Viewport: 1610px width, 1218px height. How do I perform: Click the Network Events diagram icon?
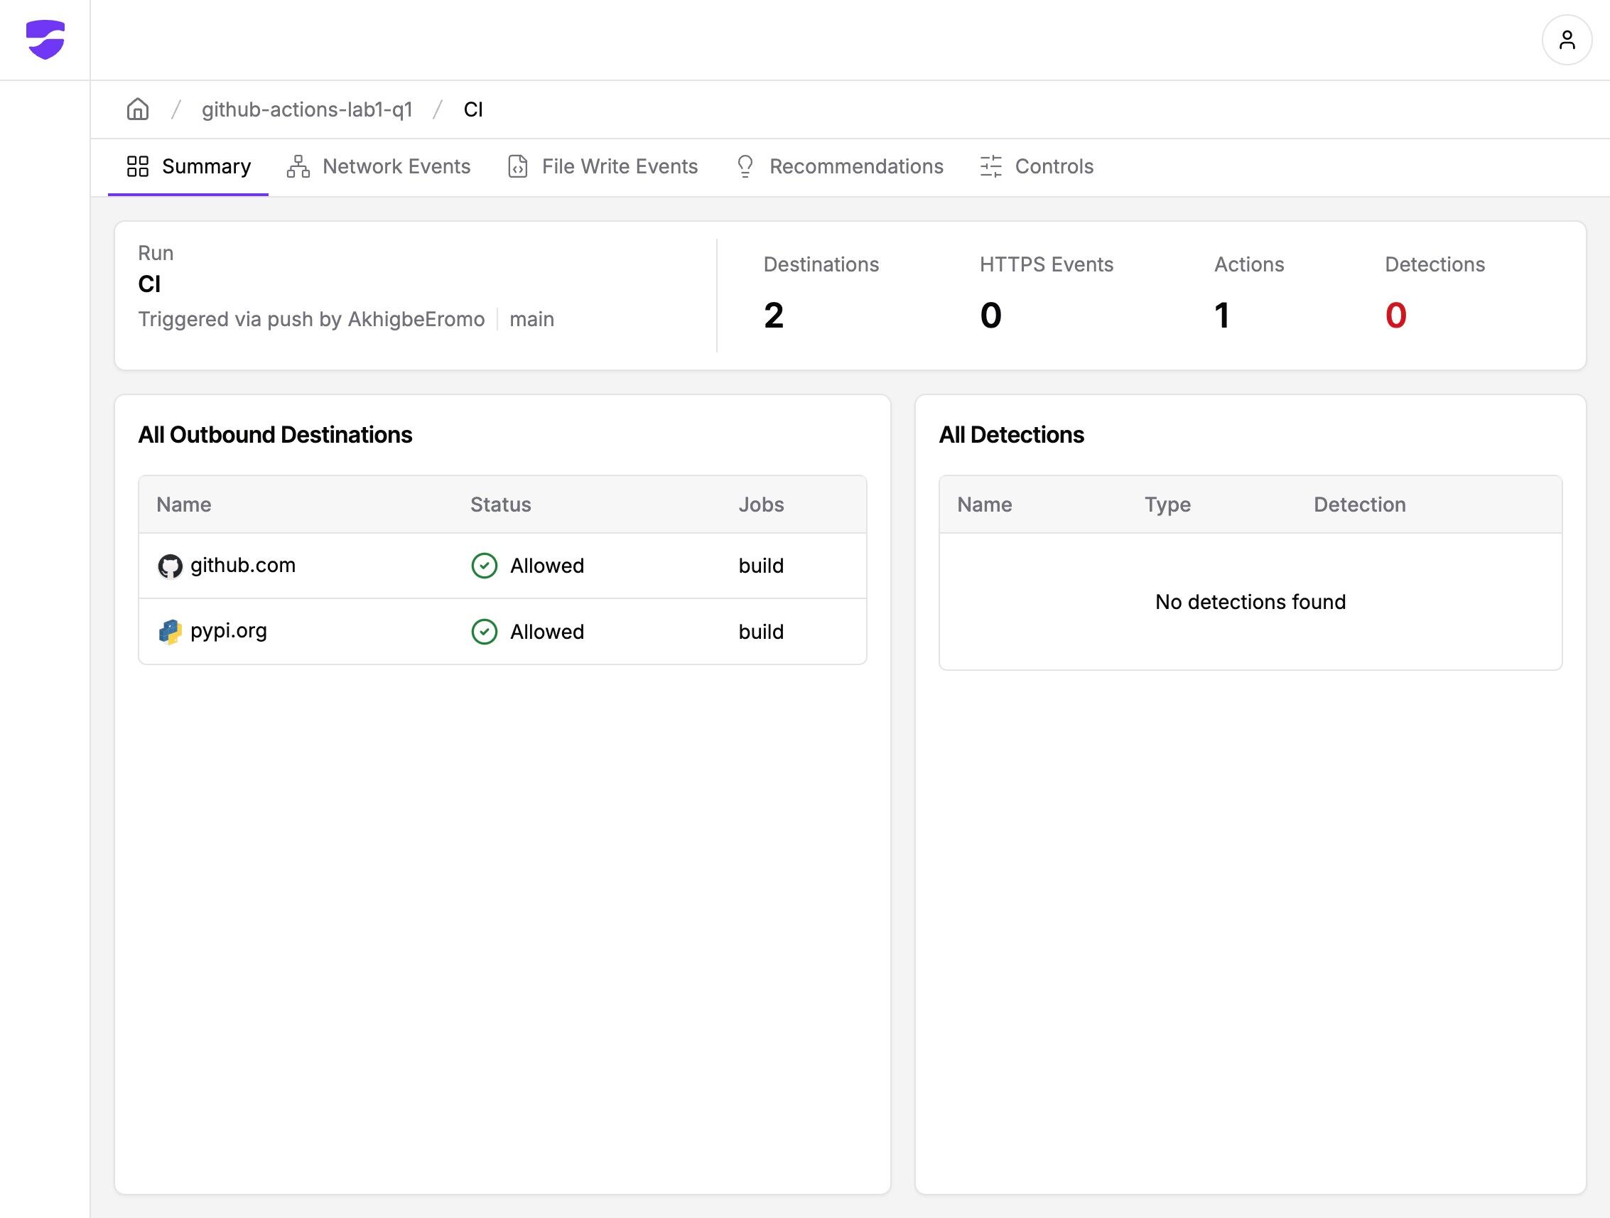pos(298,167)
